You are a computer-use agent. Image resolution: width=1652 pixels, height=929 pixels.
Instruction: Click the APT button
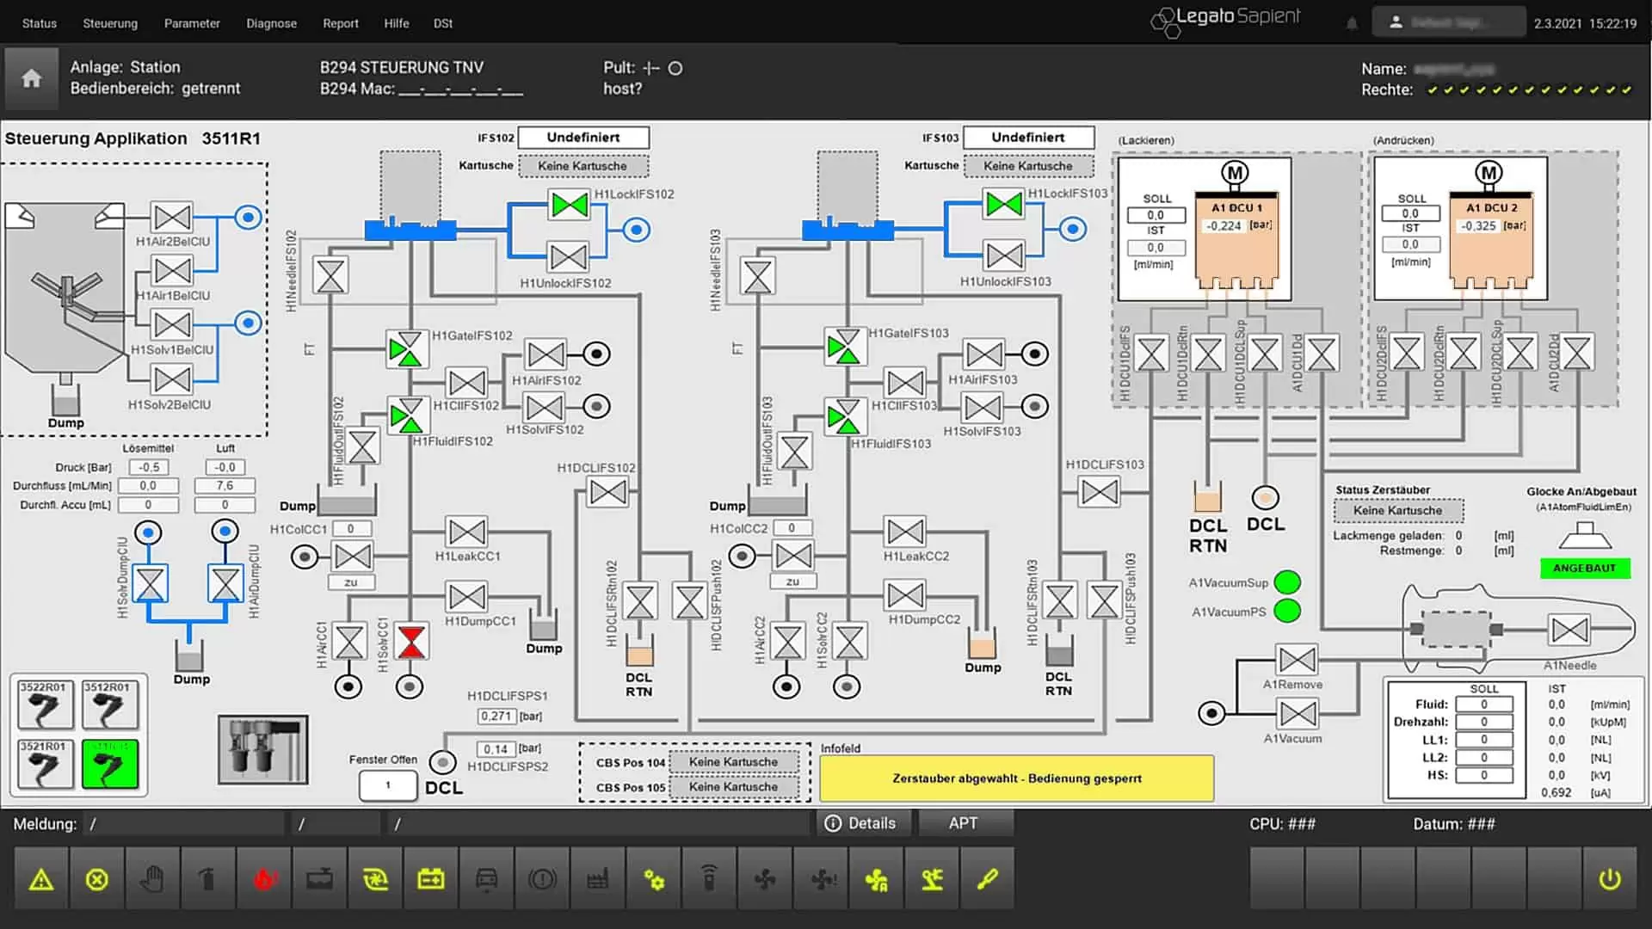coord(965,823)
